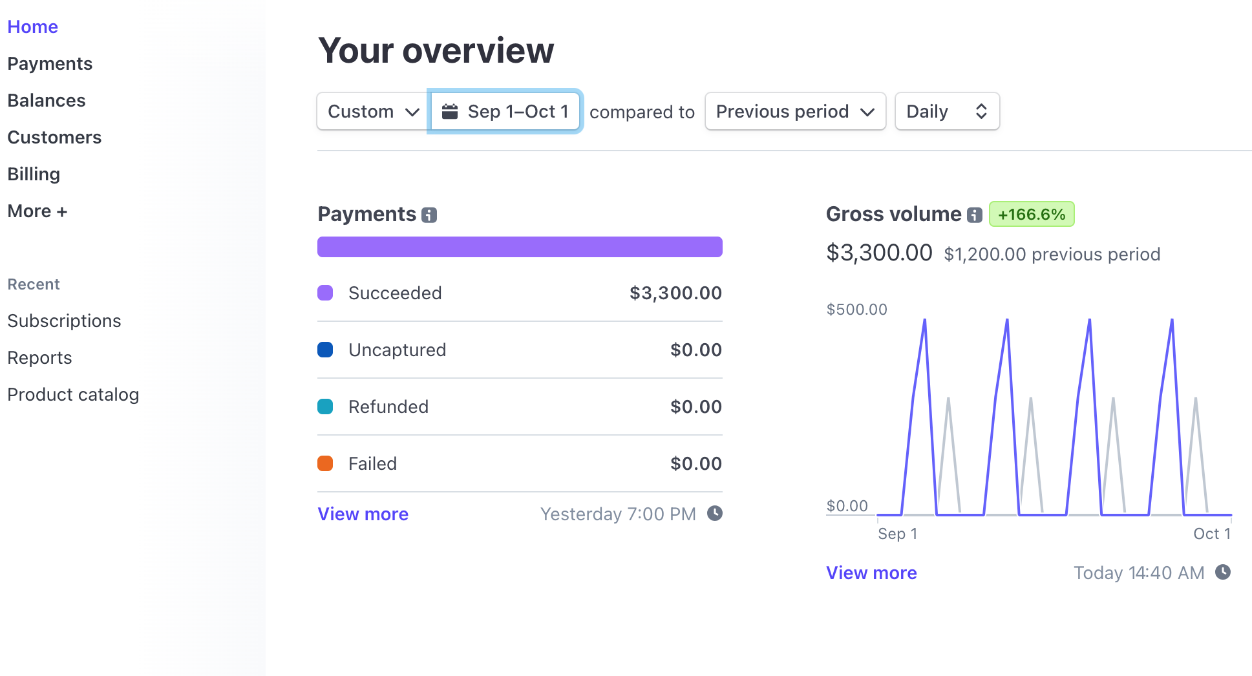This screenshot has width=1252, height=676.
Task: Expand the More + sidebar menu
Action: 37,211
